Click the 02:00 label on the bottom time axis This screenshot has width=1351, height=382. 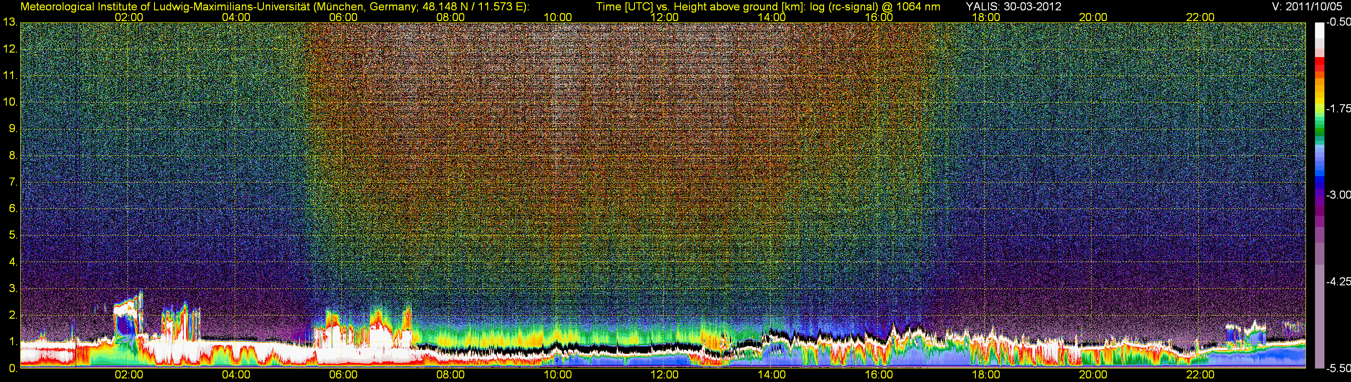129,375
